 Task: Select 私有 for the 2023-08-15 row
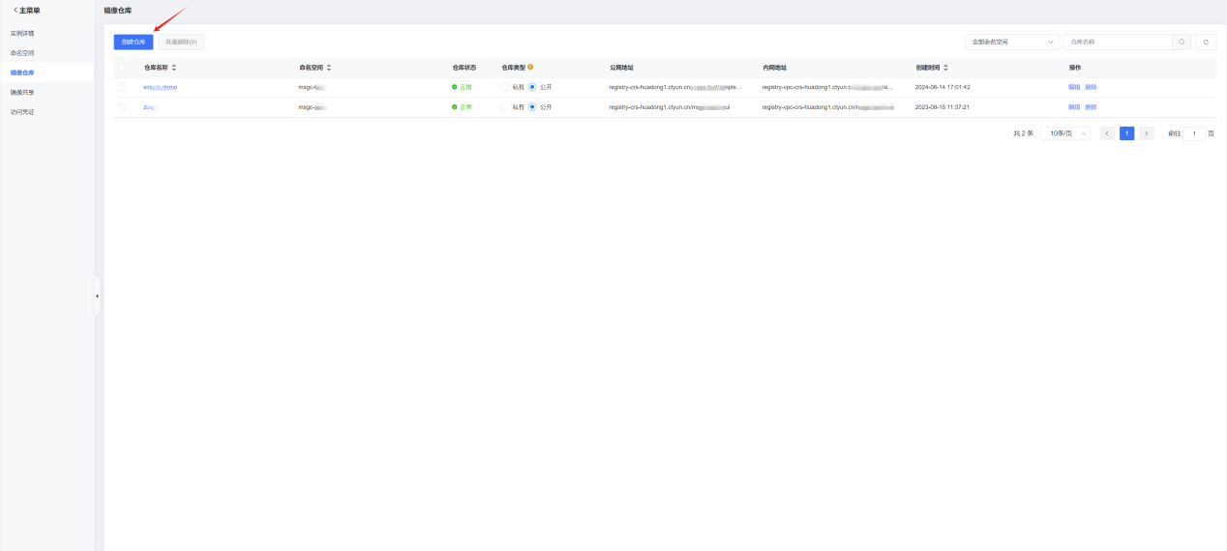pos(504,107)
